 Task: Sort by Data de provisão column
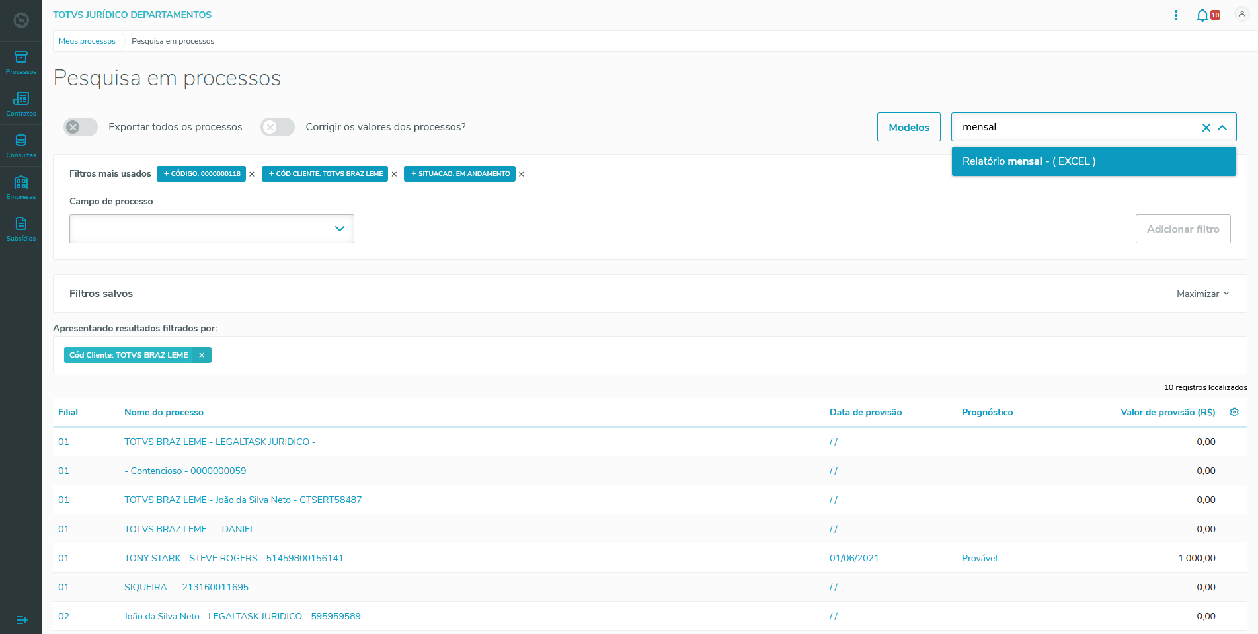coord(866,412)
